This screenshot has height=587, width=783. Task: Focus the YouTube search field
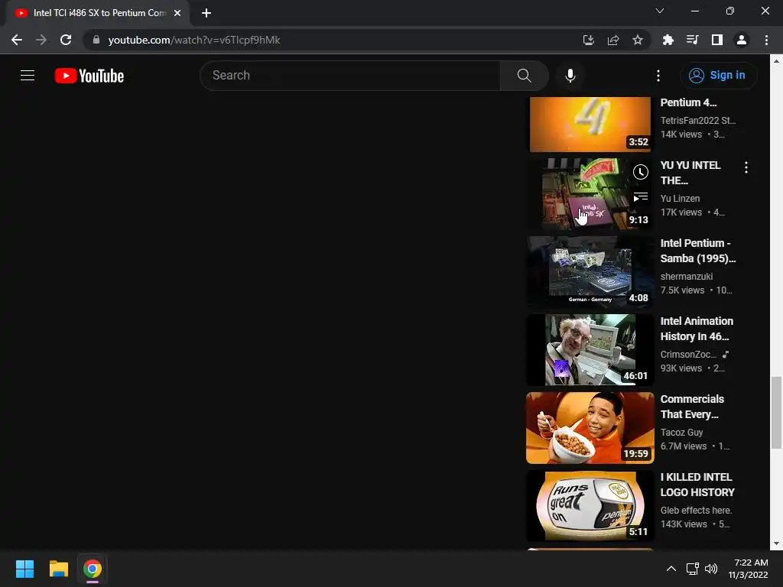click(x=350, y=76)
